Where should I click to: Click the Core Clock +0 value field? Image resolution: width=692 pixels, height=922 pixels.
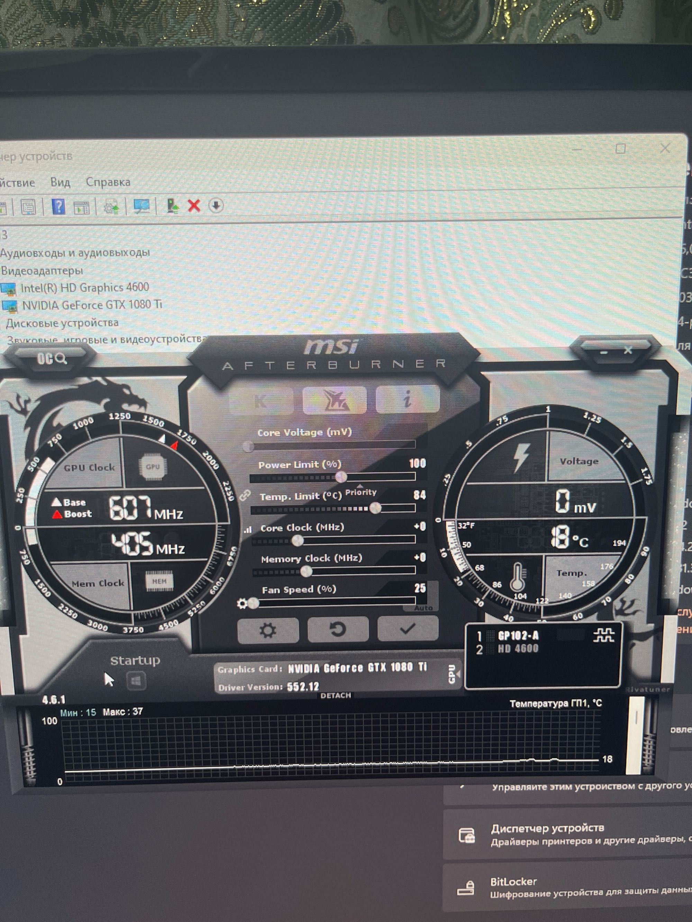420,527
